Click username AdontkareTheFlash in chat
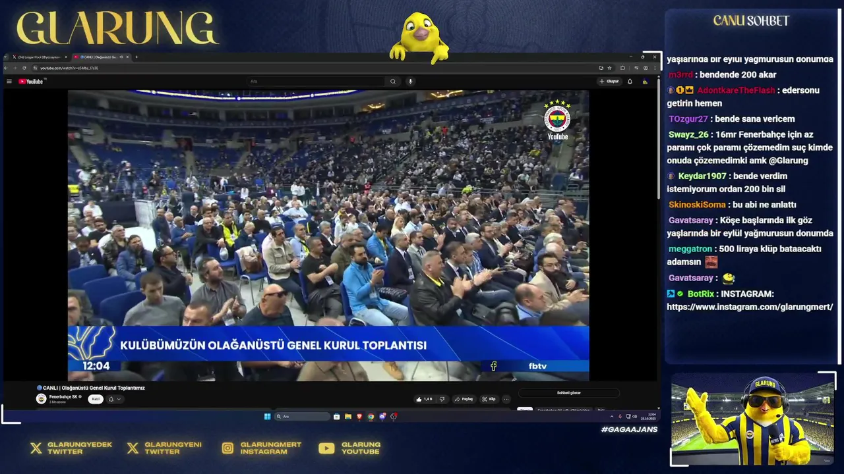 coord(736,90)
